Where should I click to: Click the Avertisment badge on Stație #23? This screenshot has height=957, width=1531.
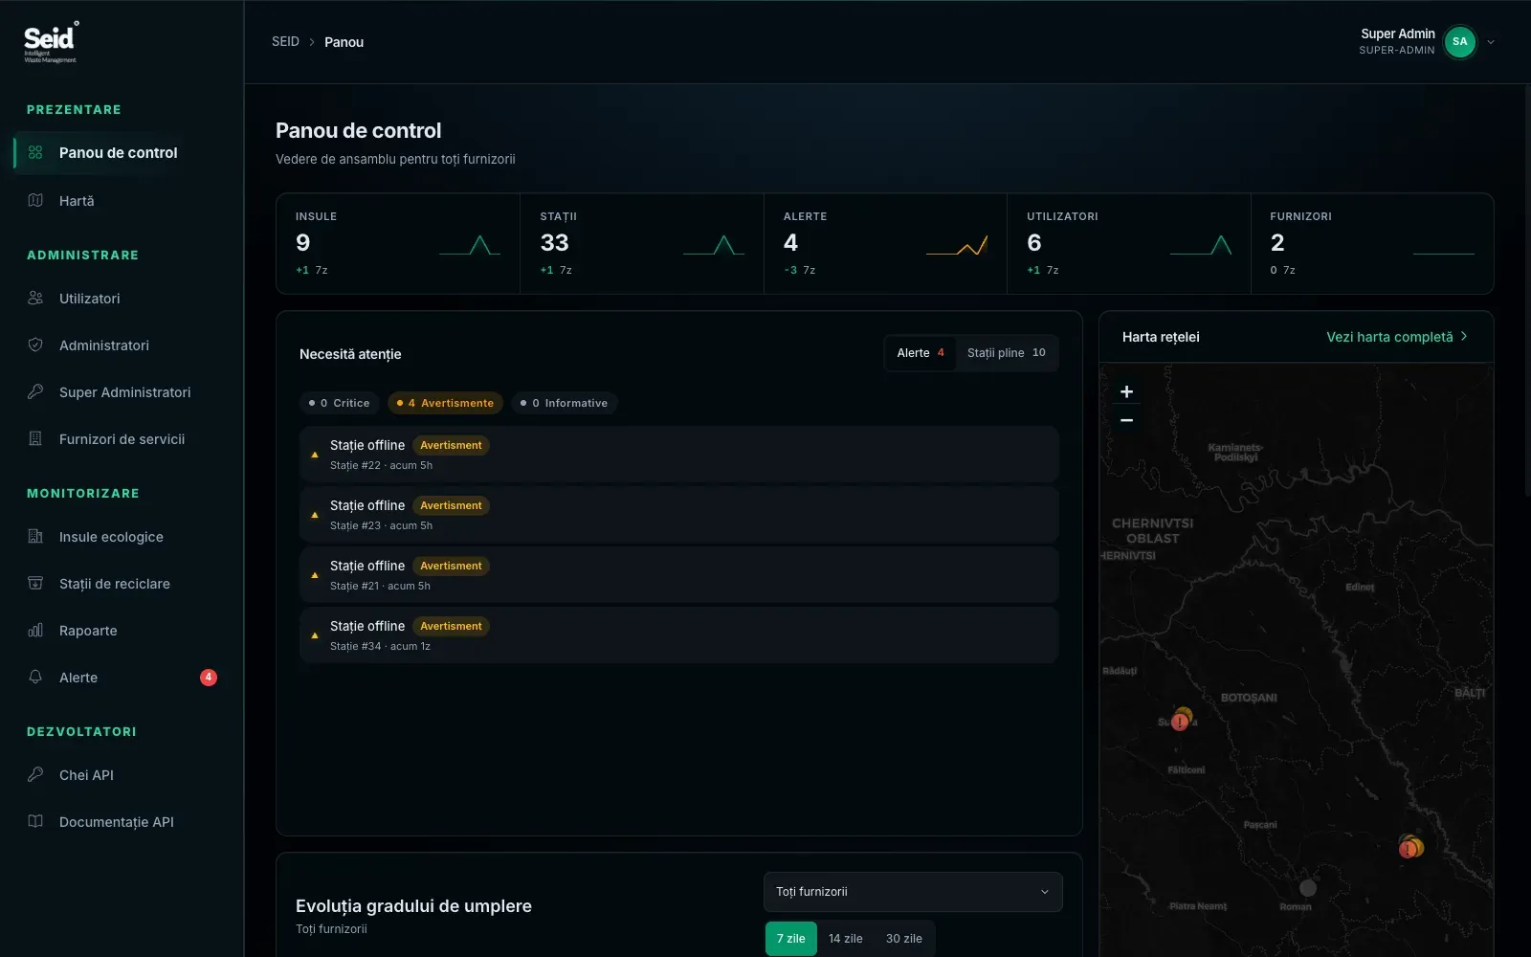[x=451, y=505]
